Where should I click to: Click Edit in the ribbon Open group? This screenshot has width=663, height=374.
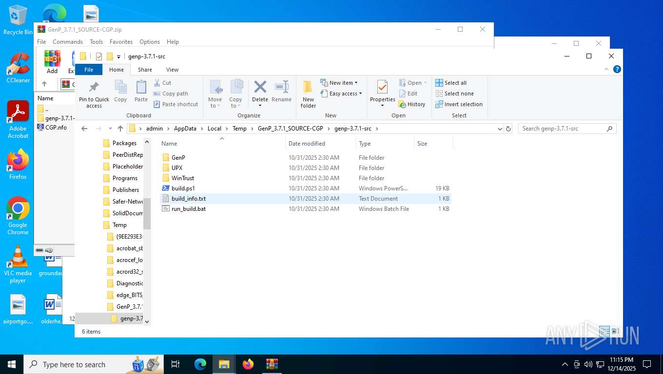408,93
